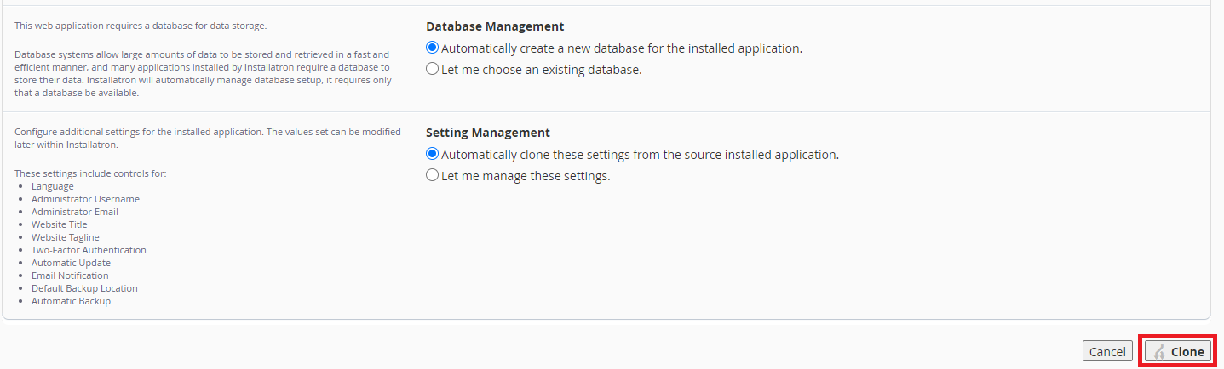This screenshot has height=369, width=1224.
Task: Click the Automatic Backup list item
Action: tap(71, 301)
